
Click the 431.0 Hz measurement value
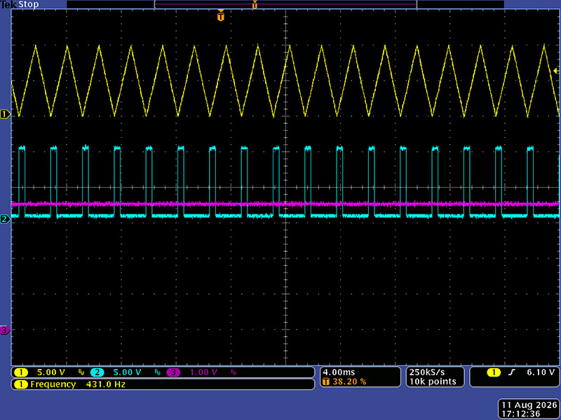click(106, 384)
